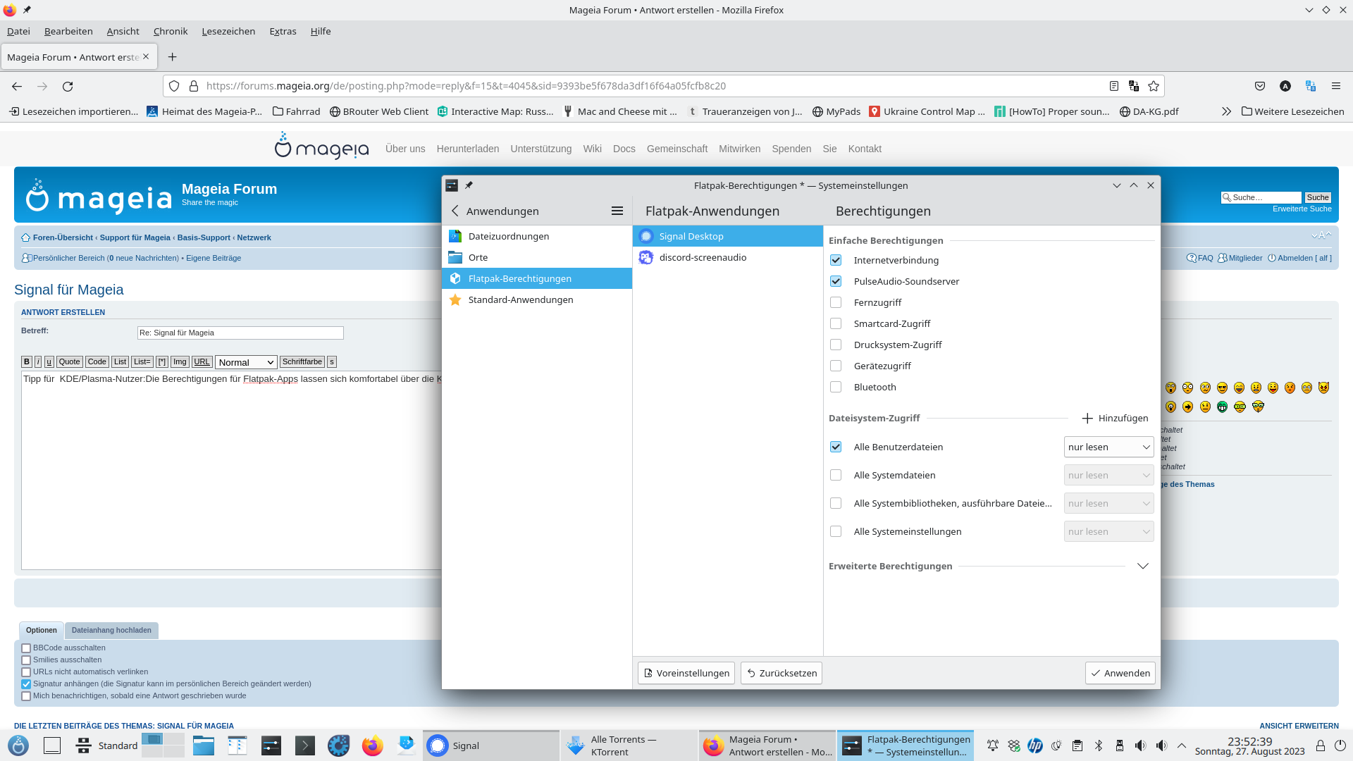Open access mode dropdown for Alle Systemeinstellungen
Viewport: 1353px width, 761px height.
click(1108, 531)
